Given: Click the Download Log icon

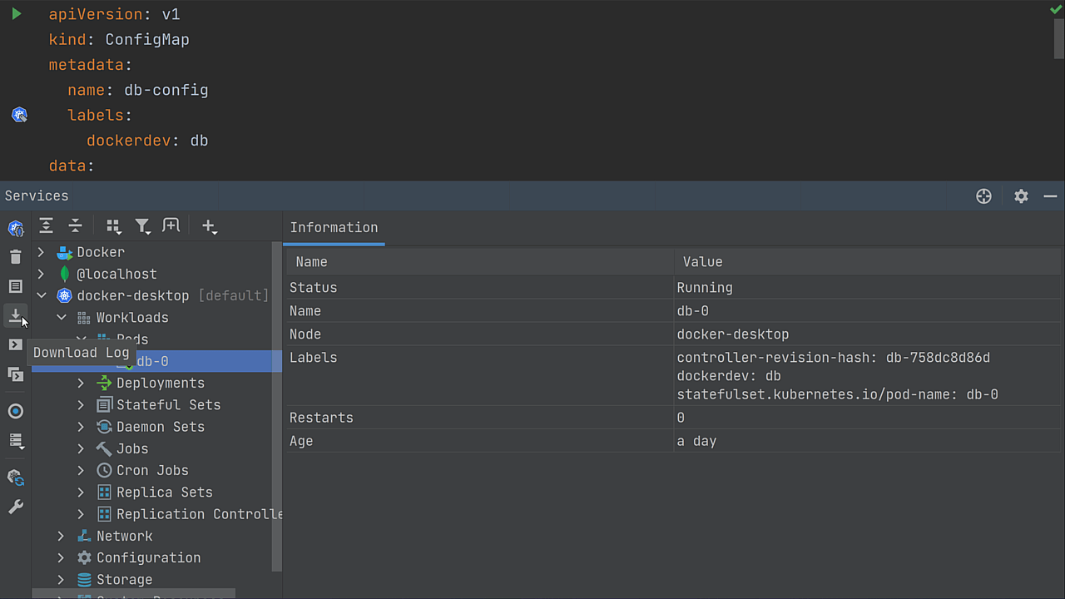Looking at the screenshot, I should (x=15, y=315).
